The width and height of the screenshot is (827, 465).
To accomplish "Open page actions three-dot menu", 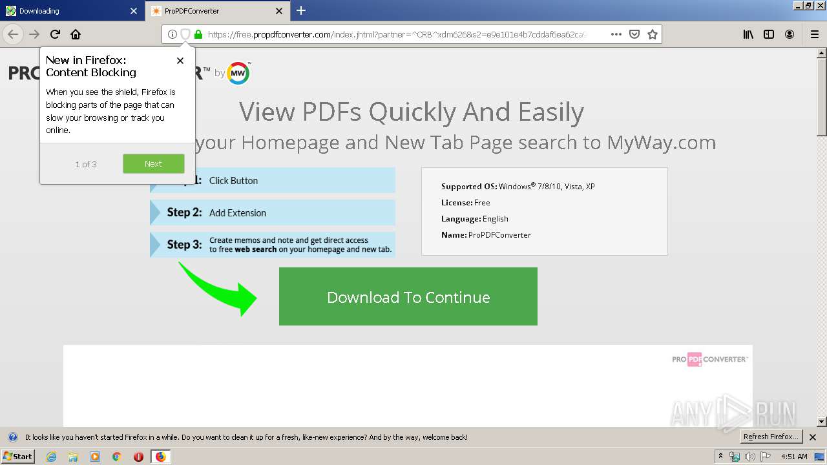I will [x=616, y=34].
